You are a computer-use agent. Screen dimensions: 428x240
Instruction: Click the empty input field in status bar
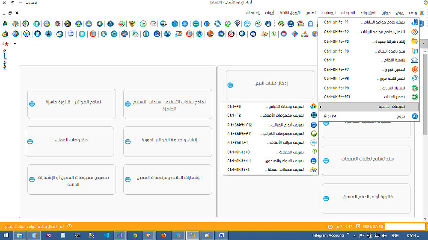click(x=405, y=226)
